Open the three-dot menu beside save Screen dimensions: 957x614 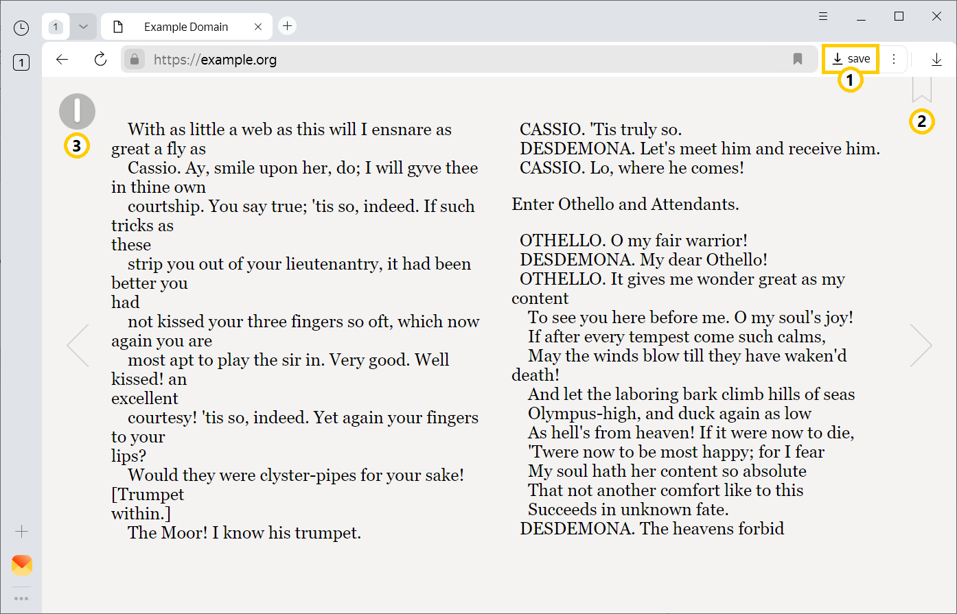tap(894, 60)
